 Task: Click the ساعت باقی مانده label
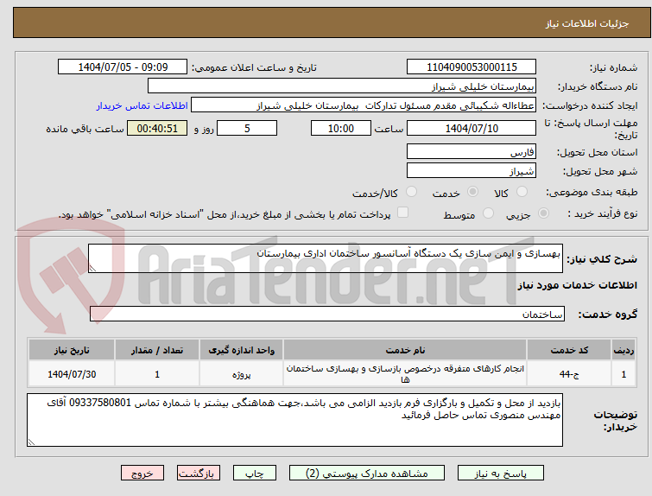coord(85,129)
